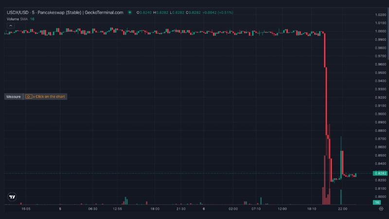389x219 pixels.
Task: Click time axis label 06:30
Action: click(93, 209)
